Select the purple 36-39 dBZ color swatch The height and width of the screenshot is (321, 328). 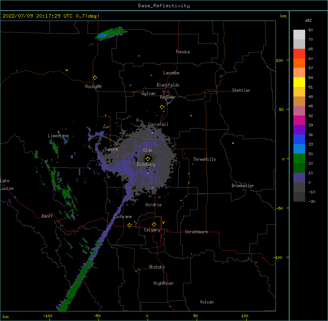pos(299,130)
